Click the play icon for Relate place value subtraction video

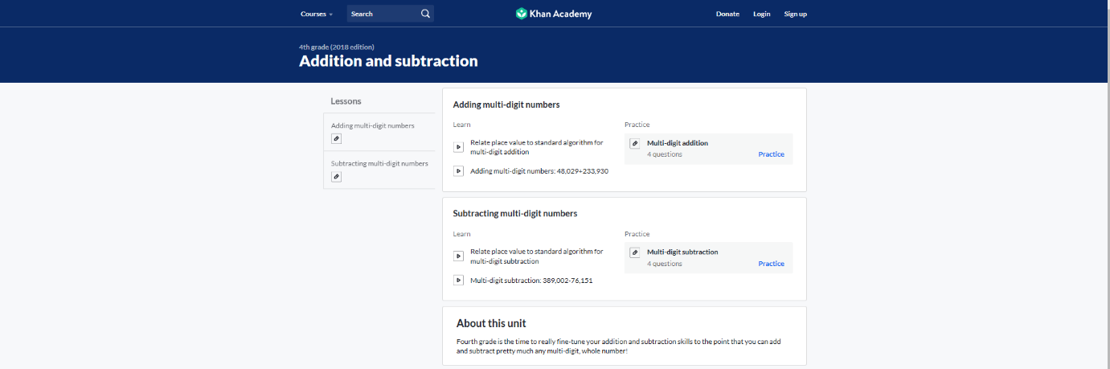458,256
